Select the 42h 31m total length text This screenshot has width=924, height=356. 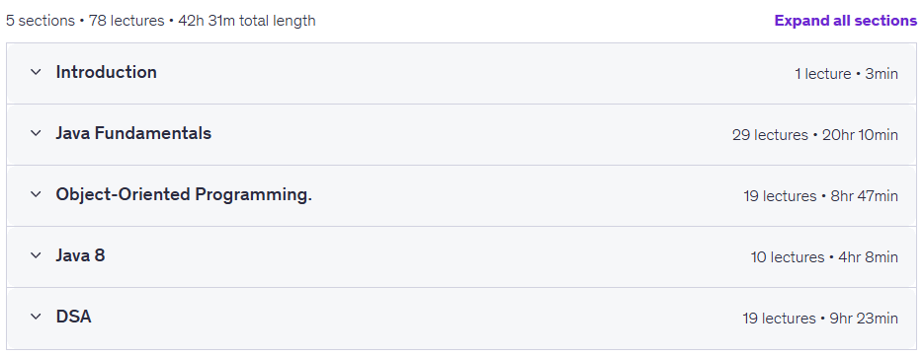[247, 21]
